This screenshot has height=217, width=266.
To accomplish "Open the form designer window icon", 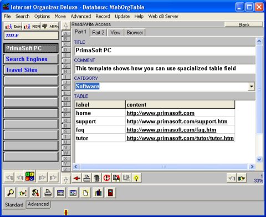I will click(73, 193).
